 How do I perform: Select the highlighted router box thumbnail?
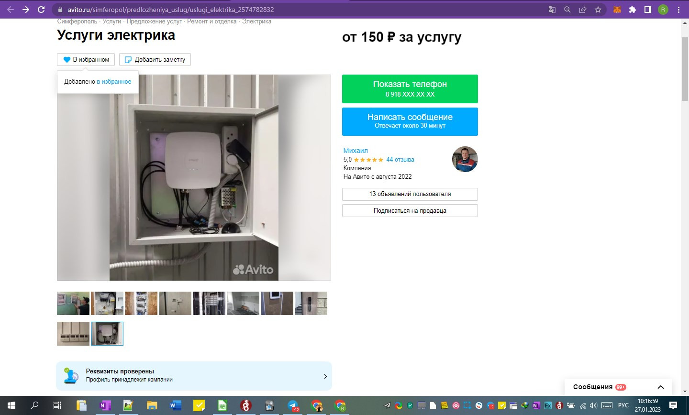pos(107,334)
